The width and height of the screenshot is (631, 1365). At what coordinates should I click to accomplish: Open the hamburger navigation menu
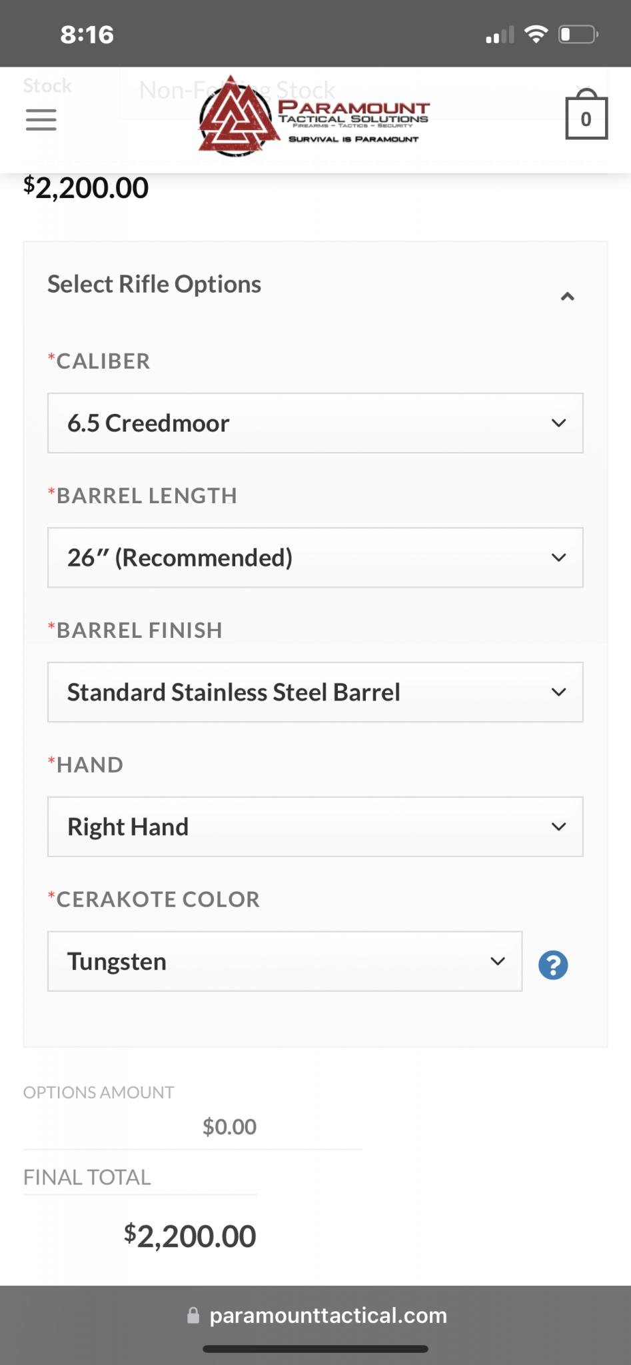click(x=41, y=120)
